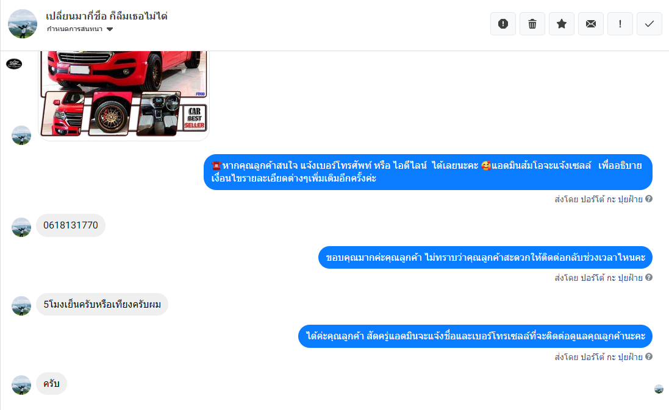Select the phone number message 0618131770
The width and height of the screenshot is (669, 410).
(71, 225)
